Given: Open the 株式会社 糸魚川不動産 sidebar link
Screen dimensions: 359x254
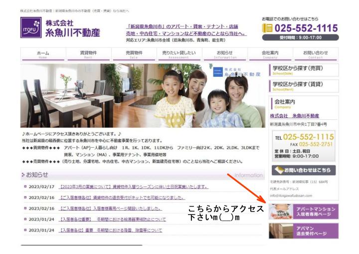Looking at the screenshot, I should point(298,116).
